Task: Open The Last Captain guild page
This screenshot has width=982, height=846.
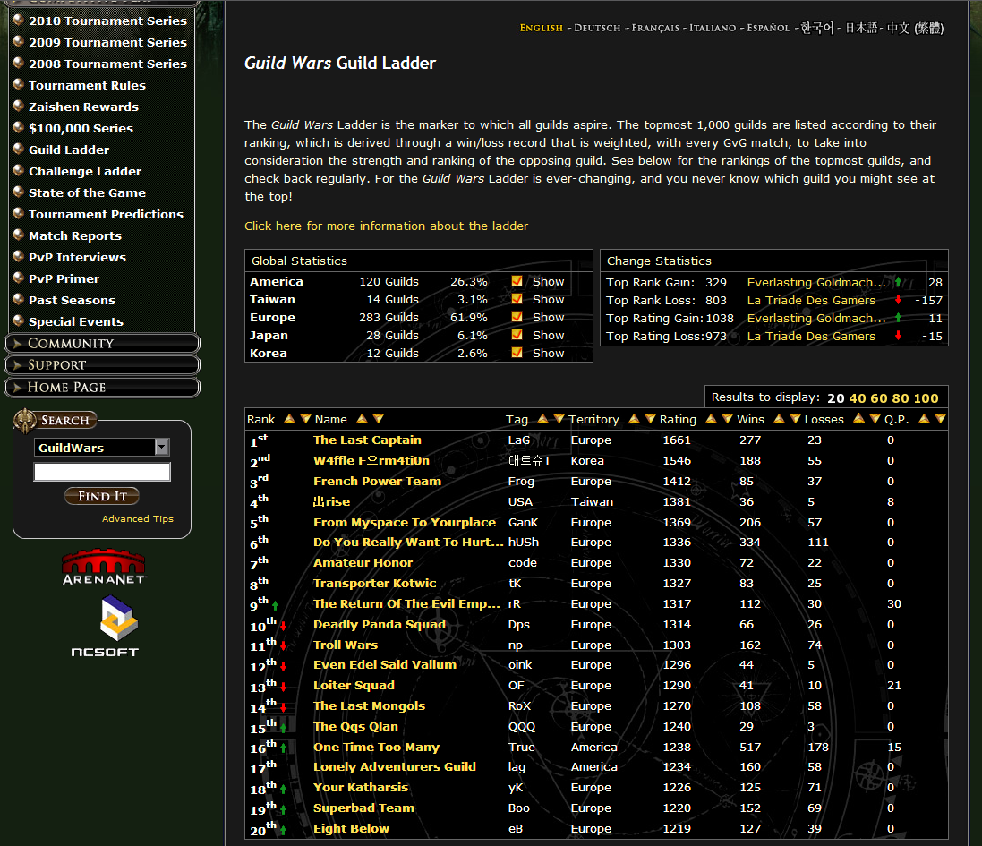Action: tap(368, 440)
